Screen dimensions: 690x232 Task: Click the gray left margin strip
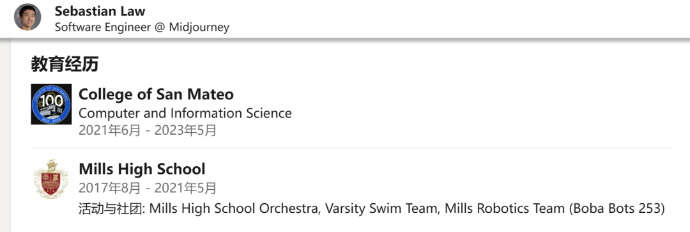click(x=5, y=135)
